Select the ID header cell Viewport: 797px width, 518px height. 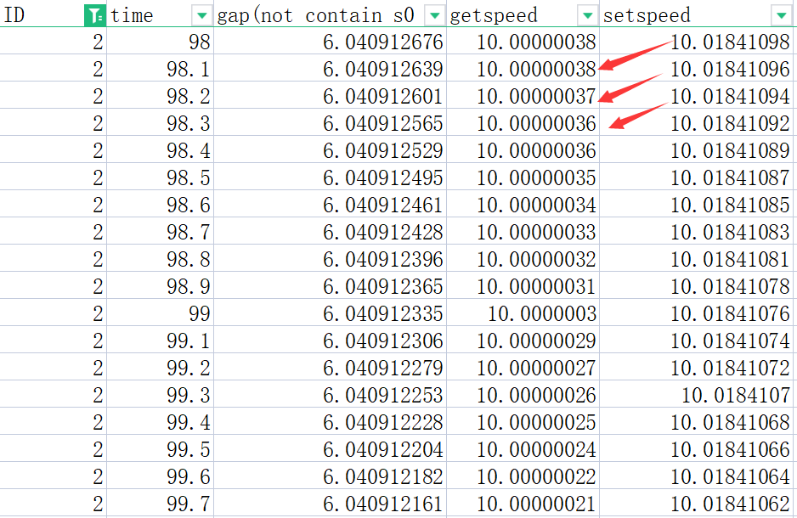(x=53, y=15)
